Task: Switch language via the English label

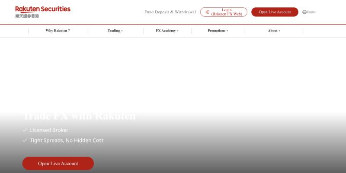Action: 312,12
